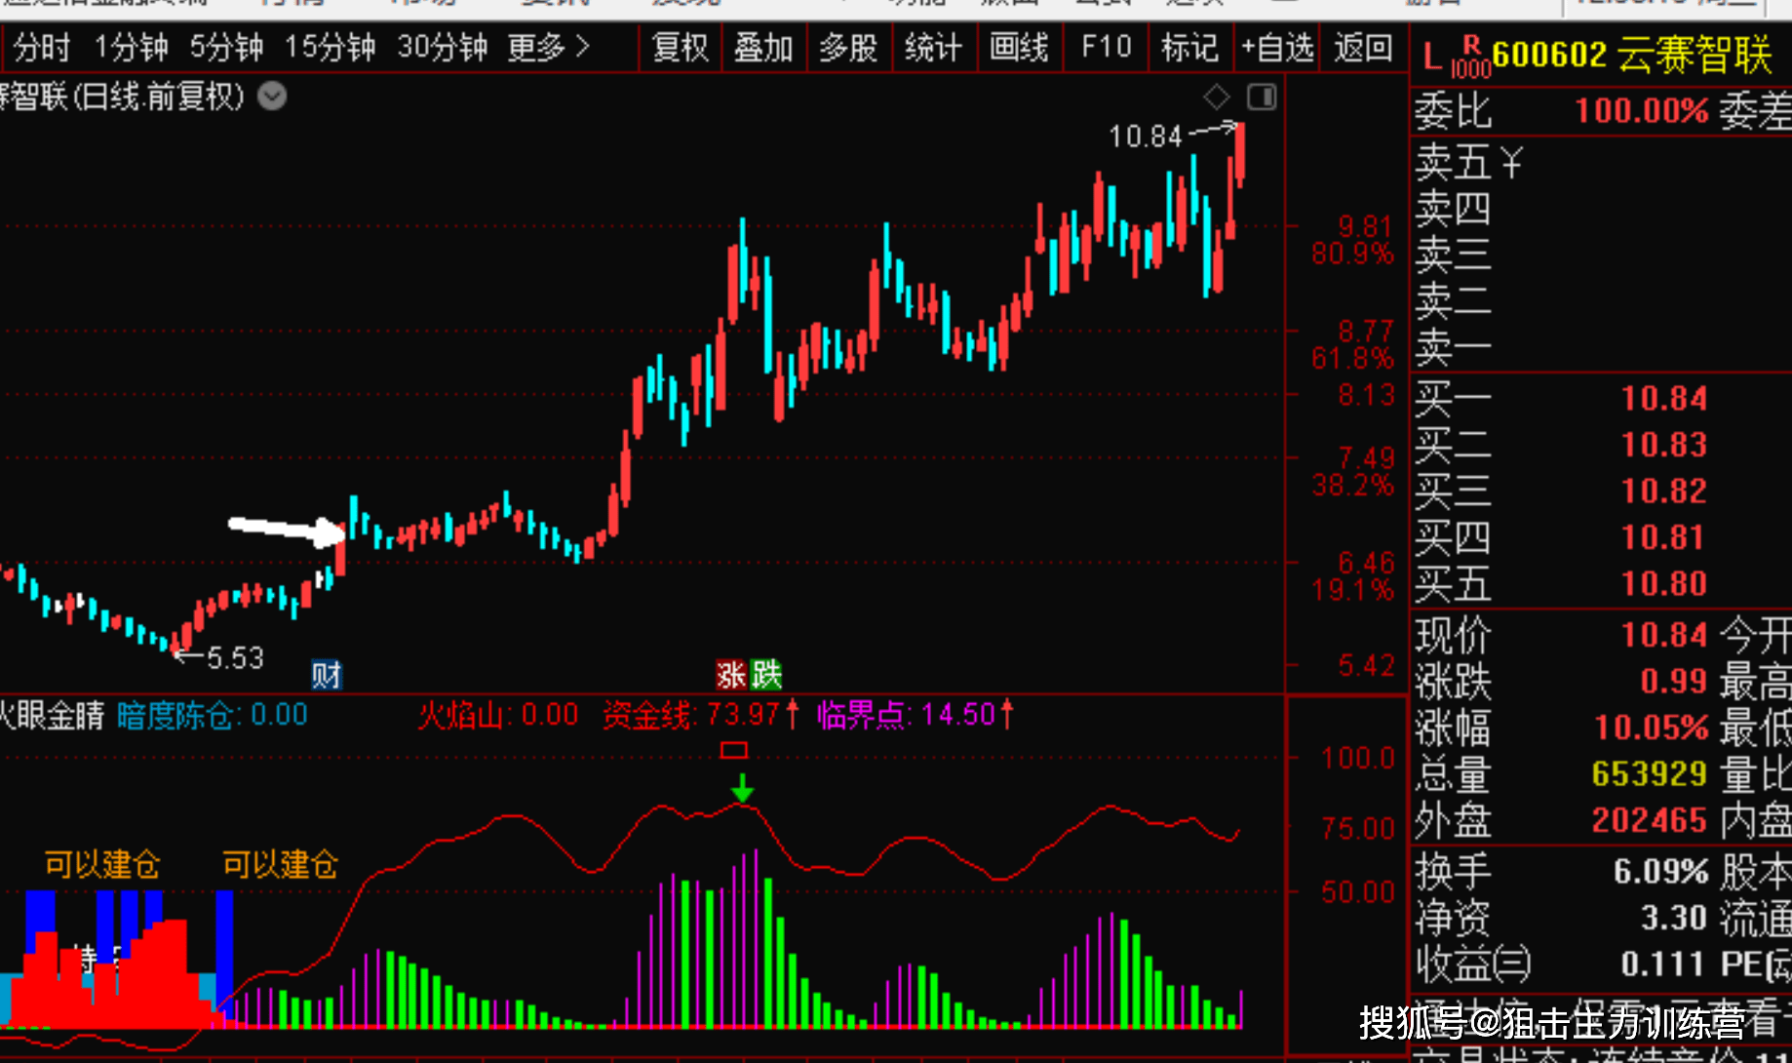Click the diamond icon above chart
This screenshot has width=1792, height=1063.
tap(1217, 97)
